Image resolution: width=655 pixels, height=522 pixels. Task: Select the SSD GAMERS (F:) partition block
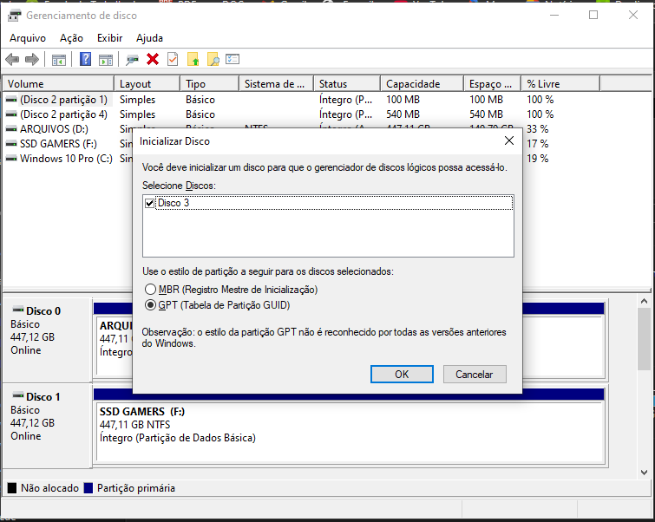pos(347,425)
